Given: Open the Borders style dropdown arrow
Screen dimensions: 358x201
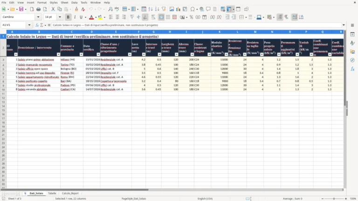Looking at the screenshot, I should (246, 17).
